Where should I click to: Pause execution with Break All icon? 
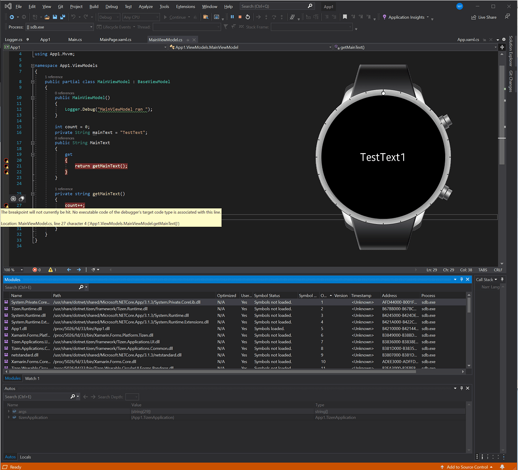click(x=232, y=17)
